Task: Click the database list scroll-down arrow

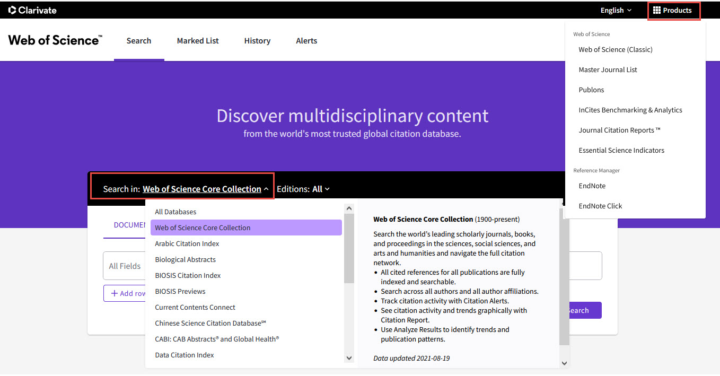Action: click(x=349, y=358)
